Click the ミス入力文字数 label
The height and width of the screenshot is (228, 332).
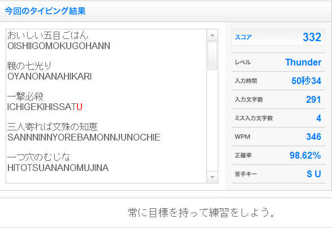pyautogui.click(x=253, y=118)
